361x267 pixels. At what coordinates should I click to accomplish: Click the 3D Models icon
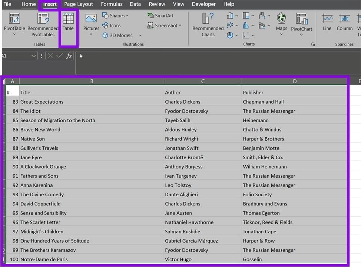[x=105, y=35]
